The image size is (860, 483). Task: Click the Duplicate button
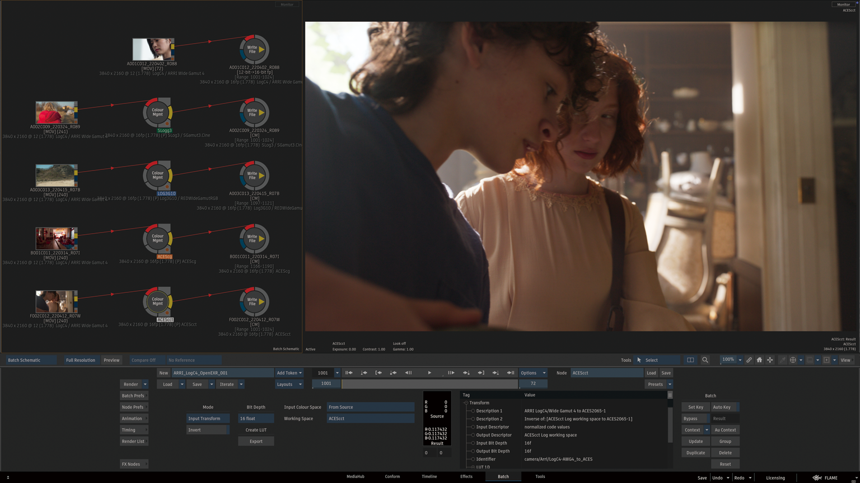[695, 453]
